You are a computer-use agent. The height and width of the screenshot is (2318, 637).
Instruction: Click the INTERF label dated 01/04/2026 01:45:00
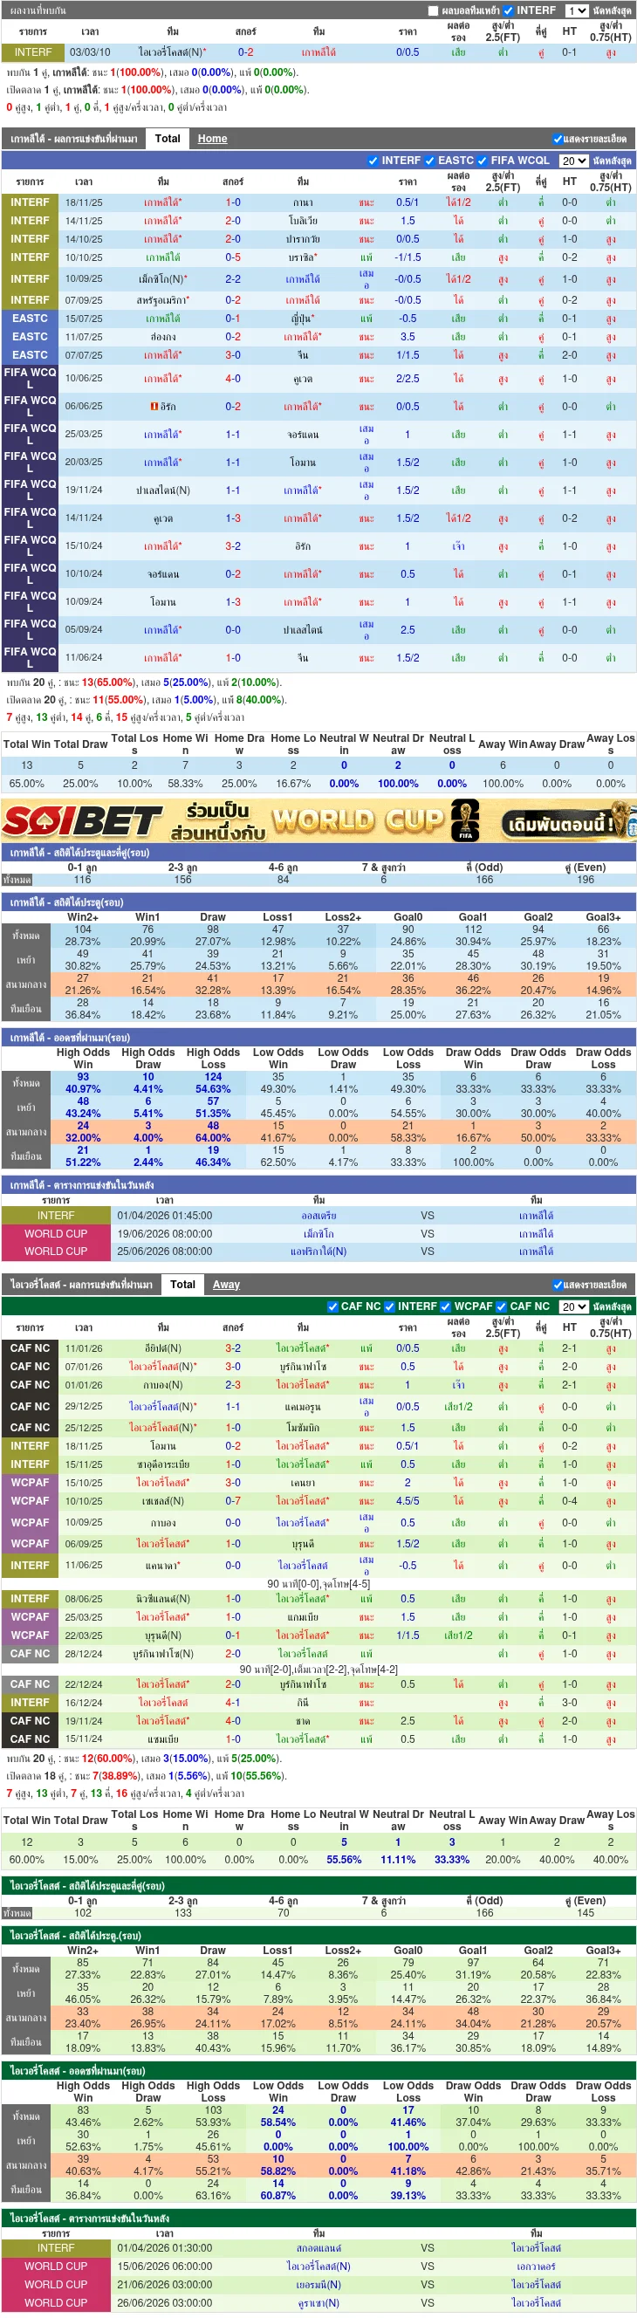tap(56, 1216)
